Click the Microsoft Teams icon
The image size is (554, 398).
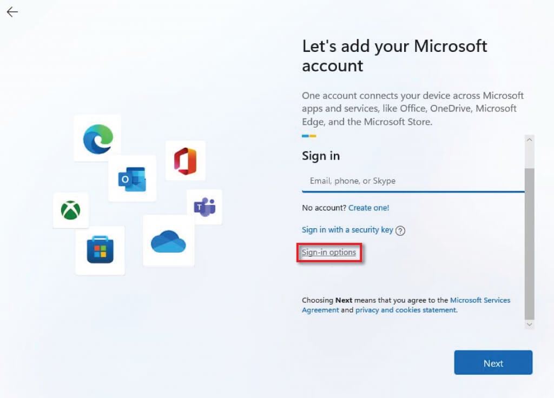205,207
